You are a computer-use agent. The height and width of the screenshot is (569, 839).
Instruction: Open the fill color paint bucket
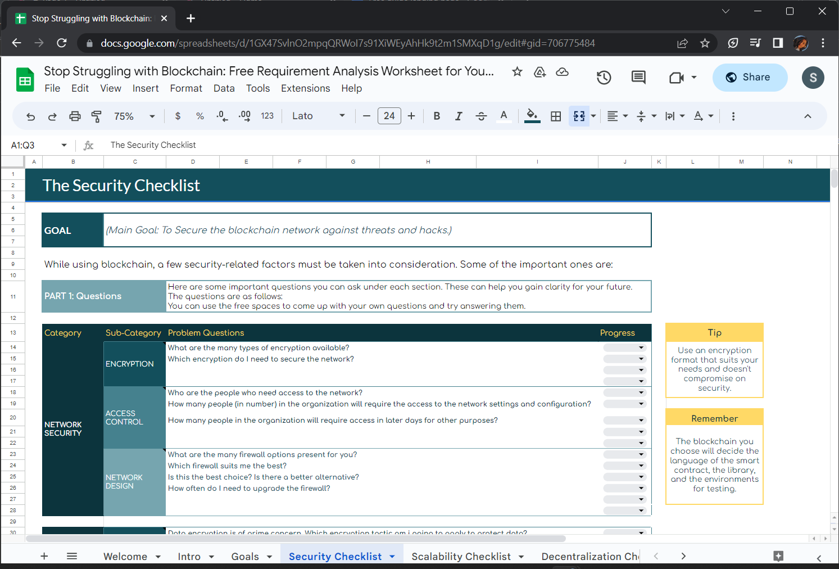[532, 116]
